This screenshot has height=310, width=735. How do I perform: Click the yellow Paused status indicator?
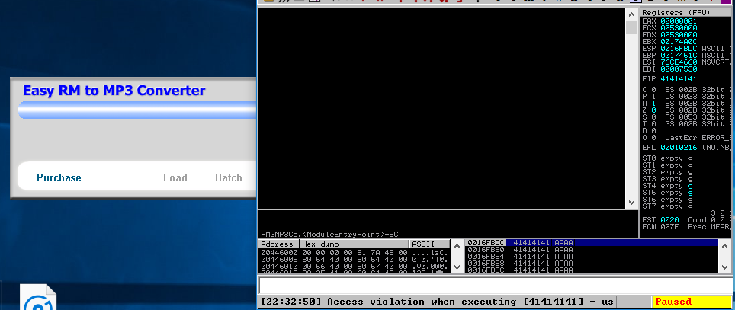[692, 302]
